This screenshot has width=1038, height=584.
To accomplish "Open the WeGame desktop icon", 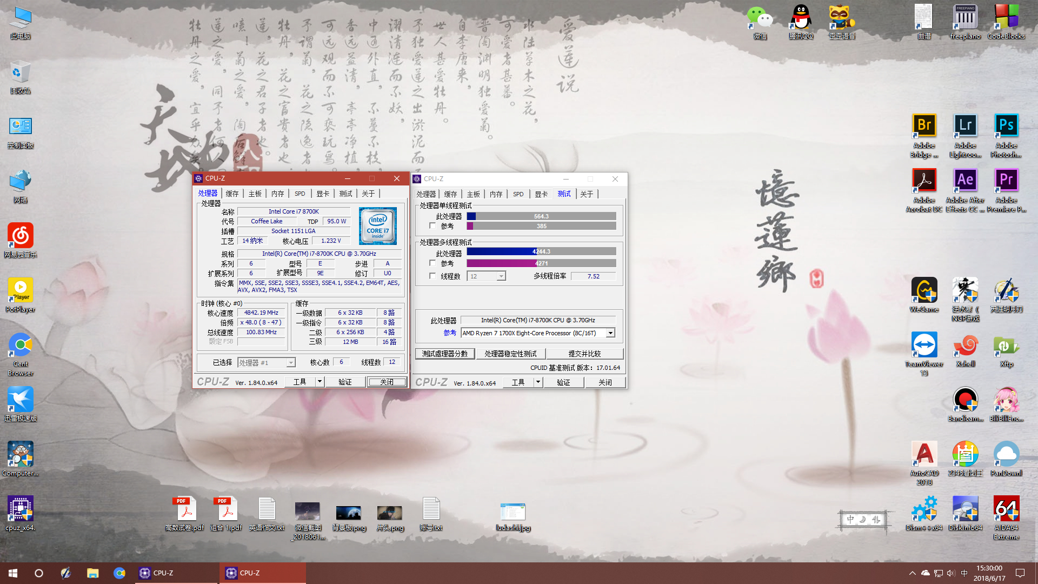I will [924, 295].
